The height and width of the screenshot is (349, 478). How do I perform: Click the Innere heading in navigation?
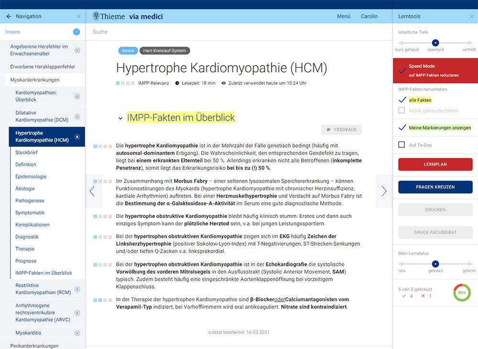coord(12,32)
